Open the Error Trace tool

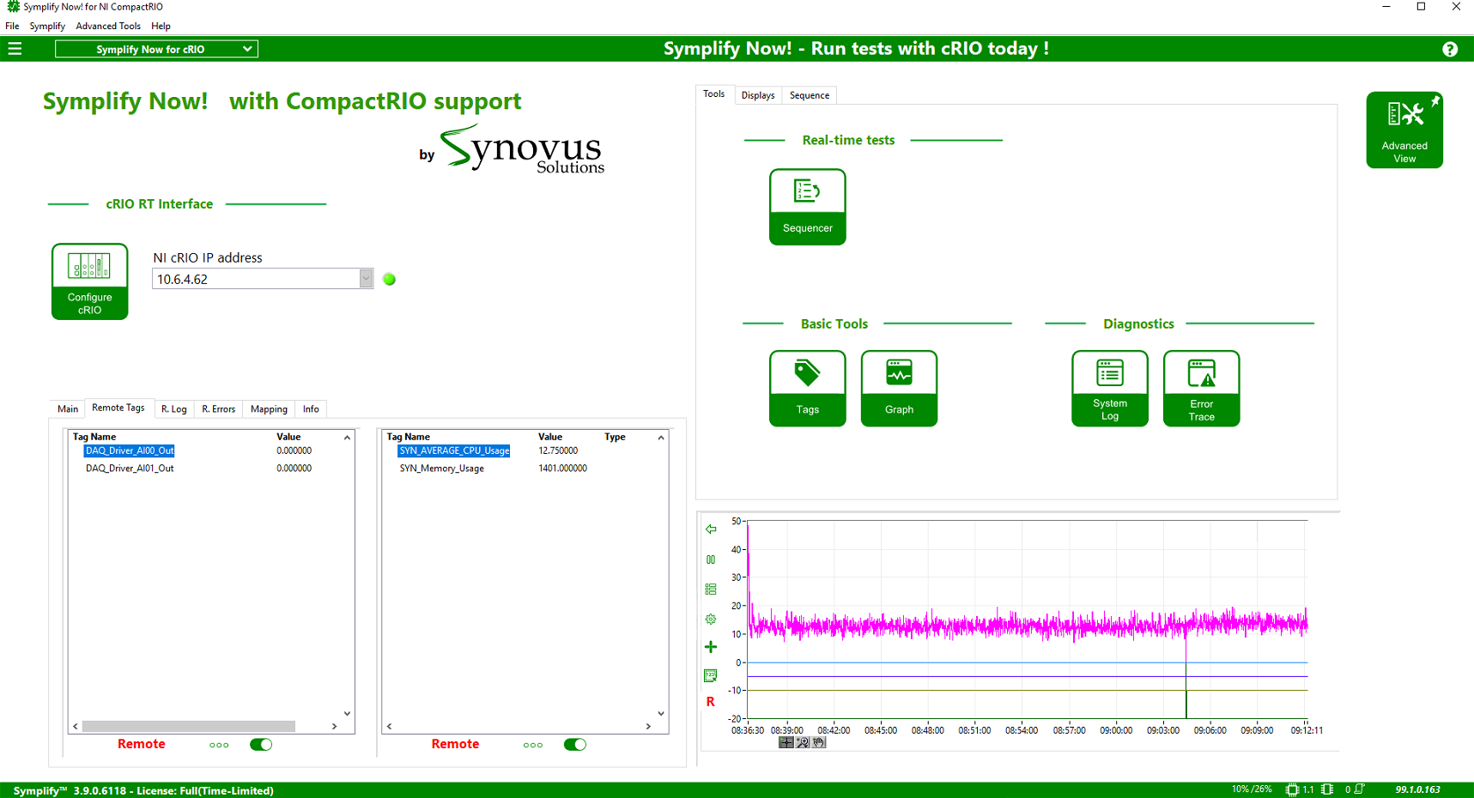click(x=1201, y=388)
